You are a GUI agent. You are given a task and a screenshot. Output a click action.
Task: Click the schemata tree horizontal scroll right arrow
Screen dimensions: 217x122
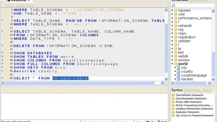[x=210, y=83]
